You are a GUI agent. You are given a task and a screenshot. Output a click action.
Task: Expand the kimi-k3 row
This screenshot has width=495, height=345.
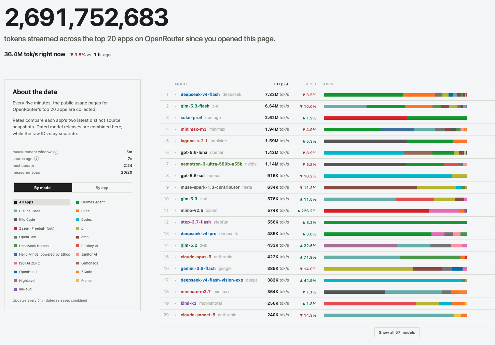pos(175,304)
